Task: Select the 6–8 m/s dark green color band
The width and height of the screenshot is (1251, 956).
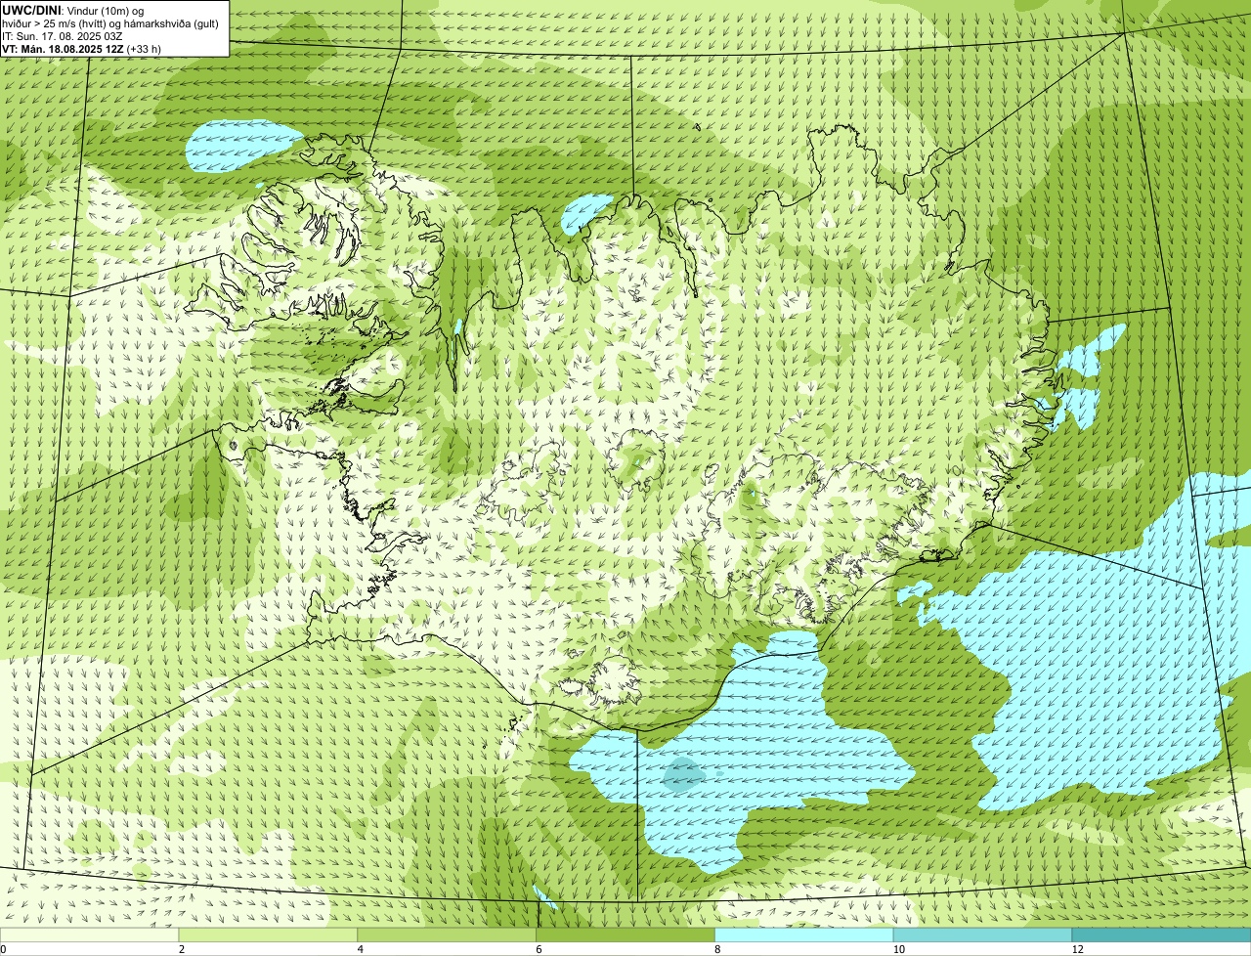Action: [x=626, y=934]
